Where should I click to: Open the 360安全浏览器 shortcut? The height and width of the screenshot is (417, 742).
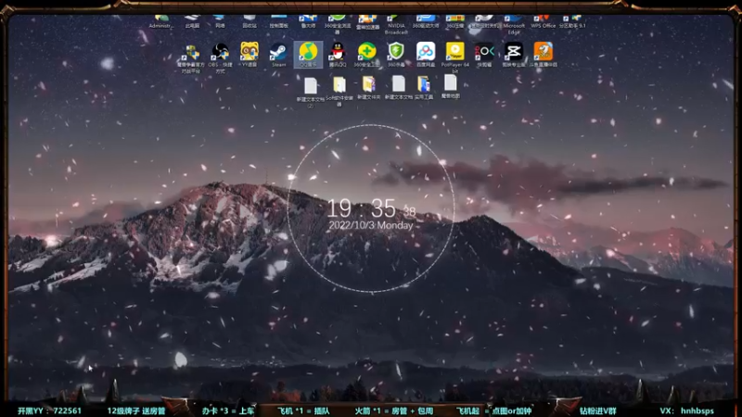pyautogui.click(x=338, y=25)
